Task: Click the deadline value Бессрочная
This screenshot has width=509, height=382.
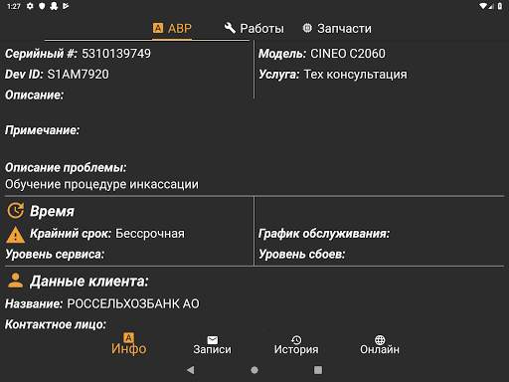Action: (x=150, y=234)
